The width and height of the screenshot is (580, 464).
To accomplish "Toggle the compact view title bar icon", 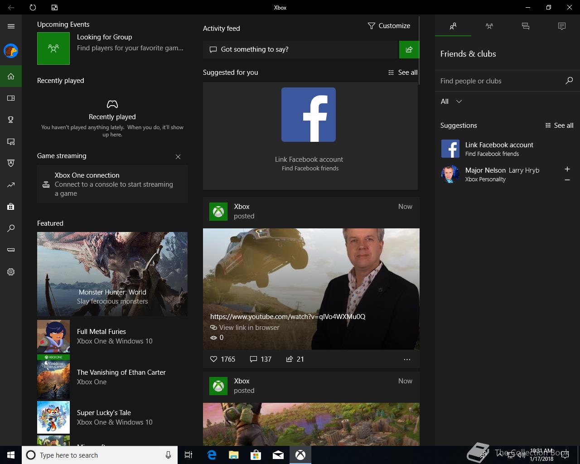I will click(54, 7).
